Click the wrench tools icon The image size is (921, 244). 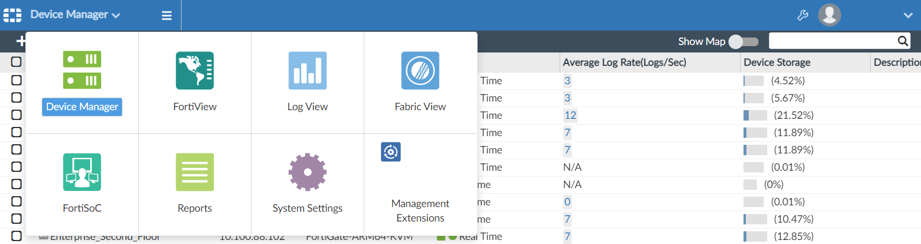[x=802, y=16]
